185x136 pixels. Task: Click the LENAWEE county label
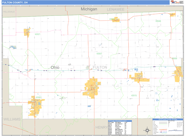(x=116, y=10)
